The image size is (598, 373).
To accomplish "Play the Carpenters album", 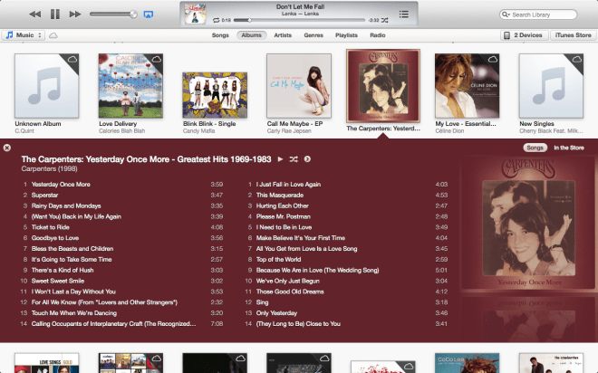I will click(x=280, y=158).
